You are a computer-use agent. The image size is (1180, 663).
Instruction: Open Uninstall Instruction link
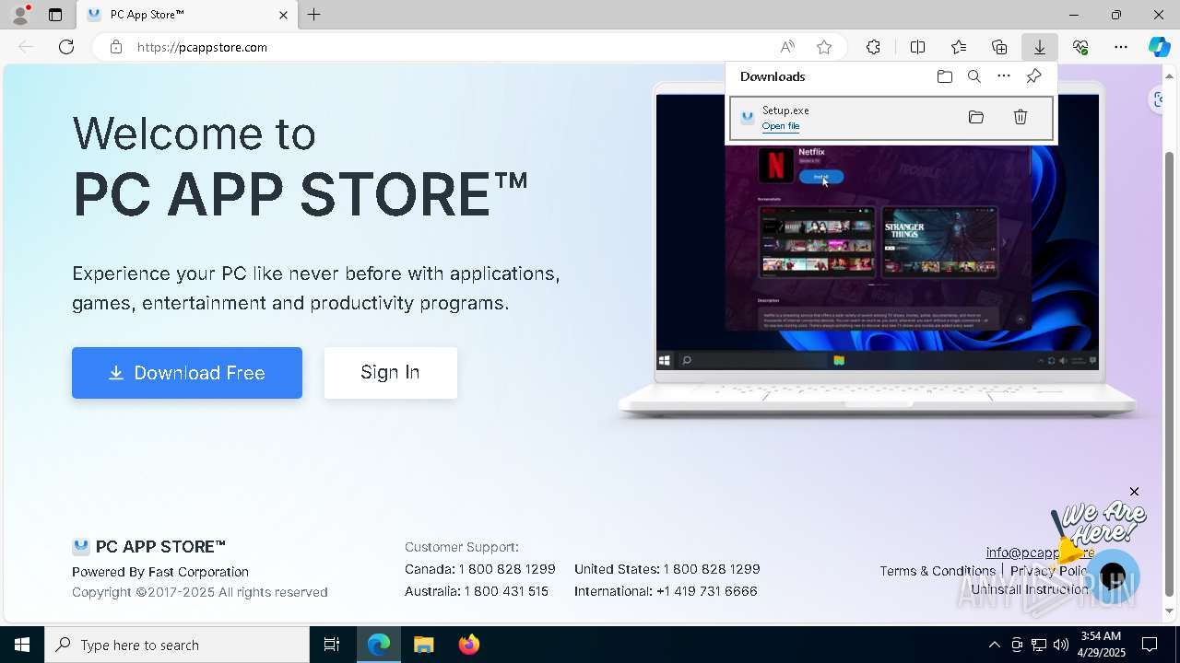[x=1030, y=589]
